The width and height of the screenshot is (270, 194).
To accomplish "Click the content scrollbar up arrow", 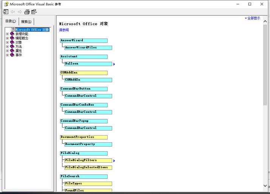I will pos(265,22).
